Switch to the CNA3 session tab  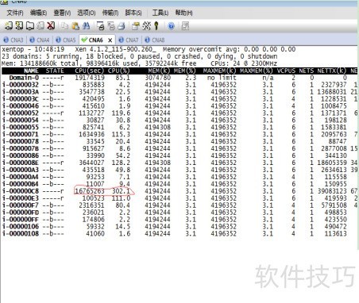tap(14, 40)
